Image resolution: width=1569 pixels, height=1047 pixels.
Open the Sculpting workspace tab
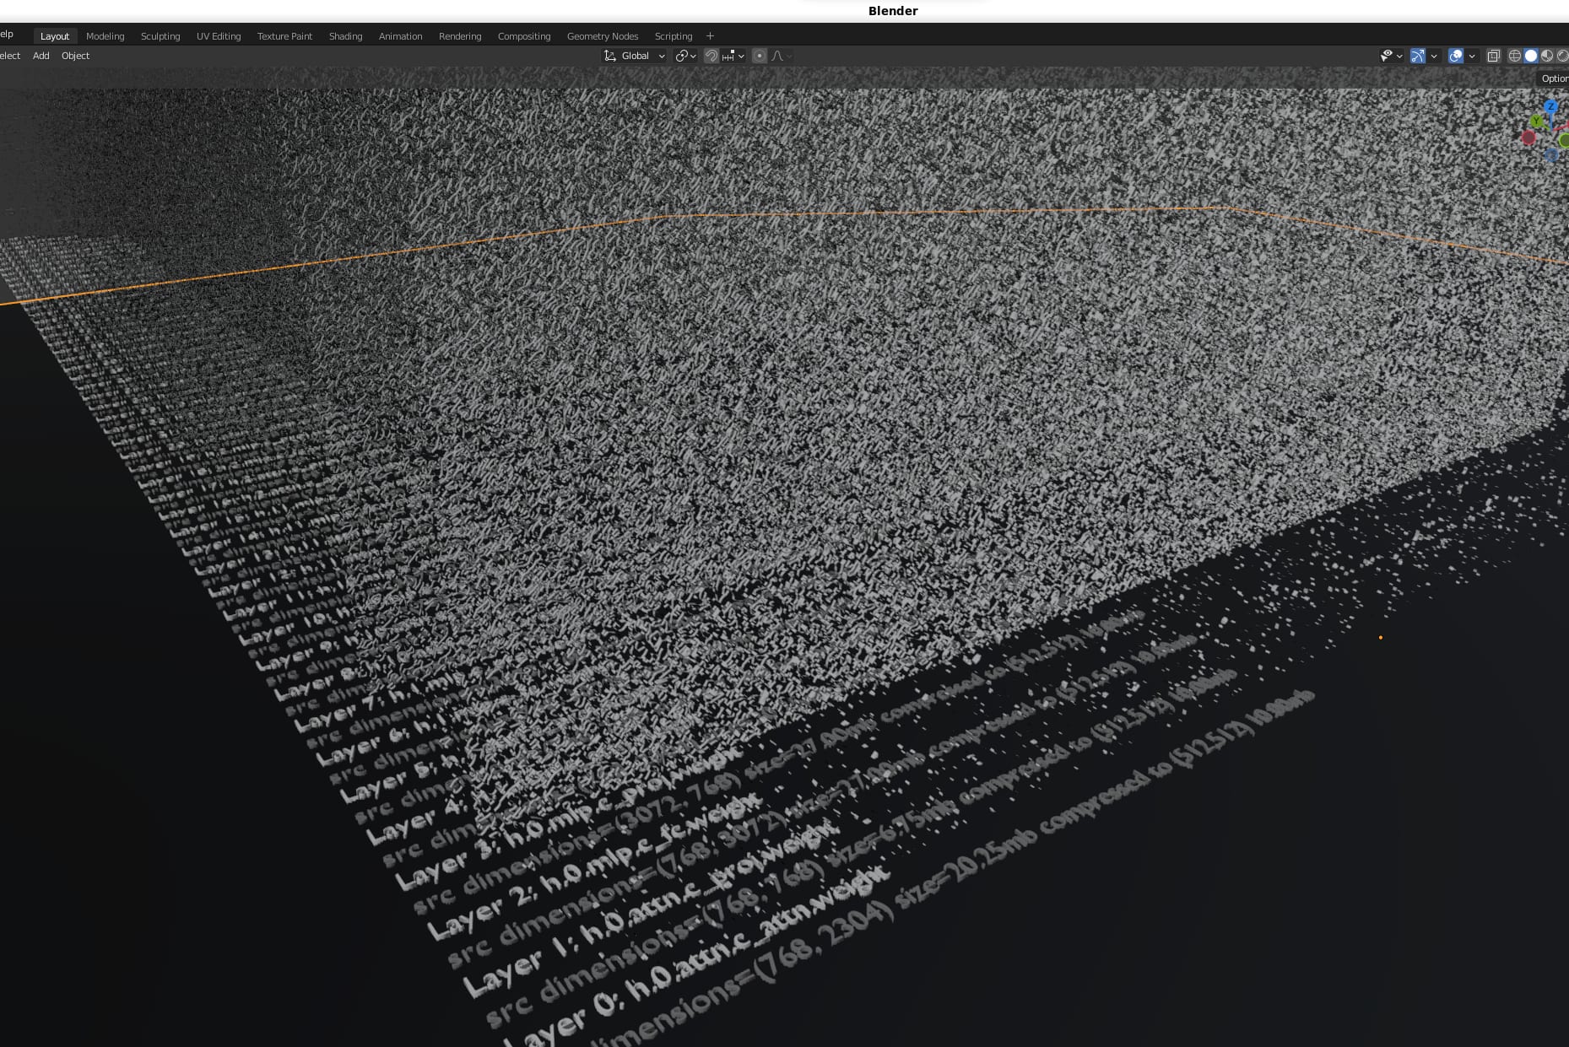(160, 36)
